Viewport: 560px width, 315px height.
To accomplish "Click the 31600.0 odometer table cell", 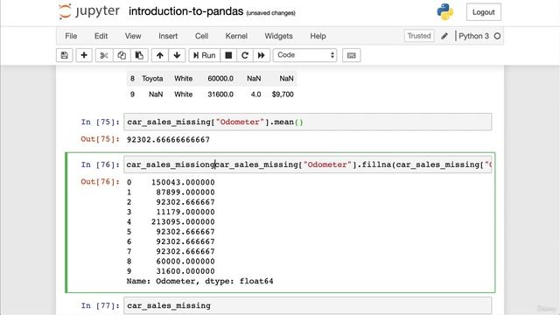I will coord(220,94).
